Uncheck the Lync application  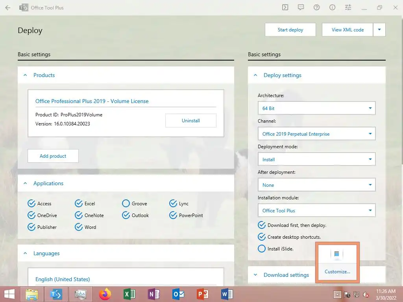coord(173,203)
